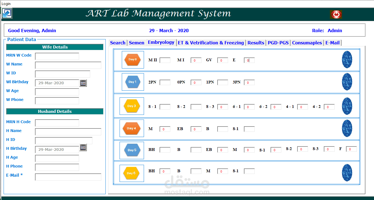374x200 pixels.
Task: Click the Husband Details header bar
Action: tap(55, 112)
